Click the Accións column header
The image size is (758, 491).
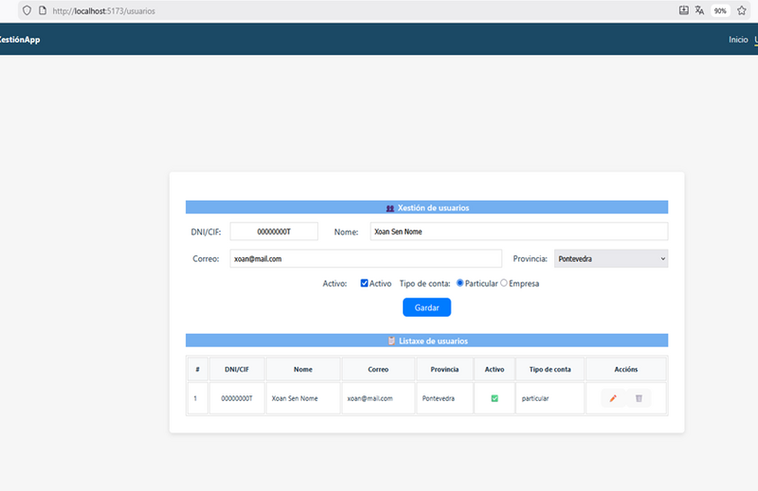pyautogui.click(x=626, y=369)
